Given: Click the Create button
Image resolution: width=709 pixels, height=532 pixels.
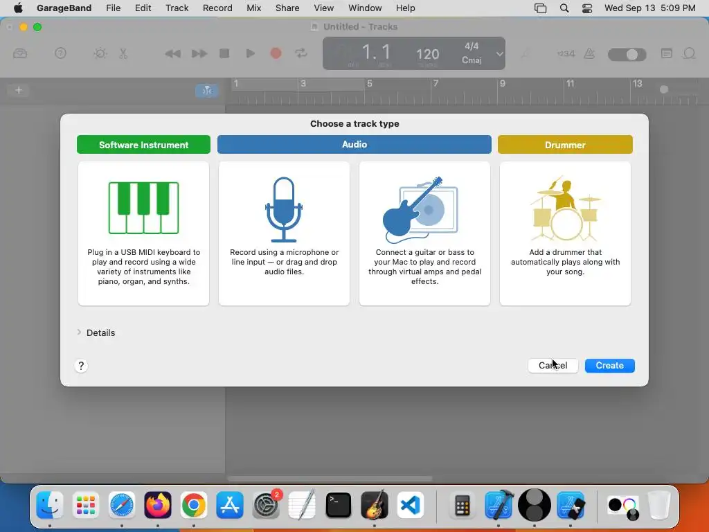Looking at the screenshot, I should pos(609,366).
